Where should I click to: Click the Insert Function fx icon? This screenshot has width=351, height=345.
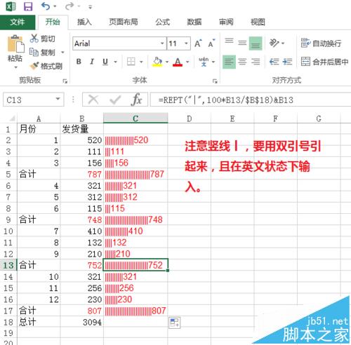pyautogui.click(x=137, y=100)
